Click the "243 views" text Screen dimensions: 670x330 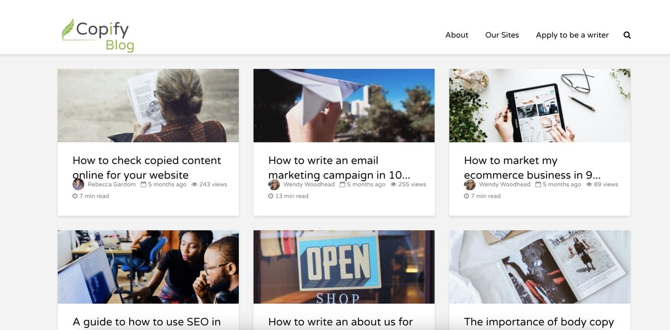tap(213, 184)
